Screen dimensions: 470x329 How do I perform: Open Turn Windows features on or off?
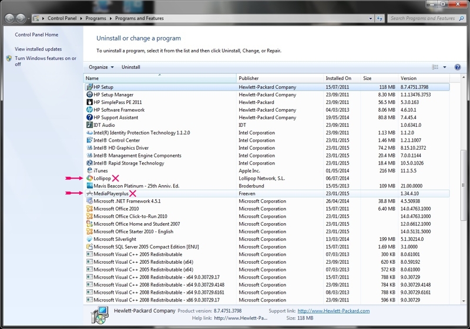45,61
